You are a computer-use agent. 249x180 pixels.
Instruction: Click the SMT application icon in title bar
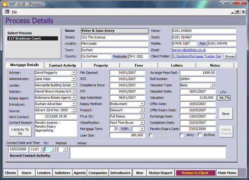tap(5, 4)
